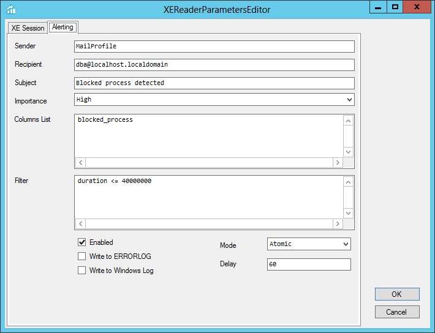Click down arrow of Columns List scrollbar
Screen dimensions: 435x333
tap(348, 152)
